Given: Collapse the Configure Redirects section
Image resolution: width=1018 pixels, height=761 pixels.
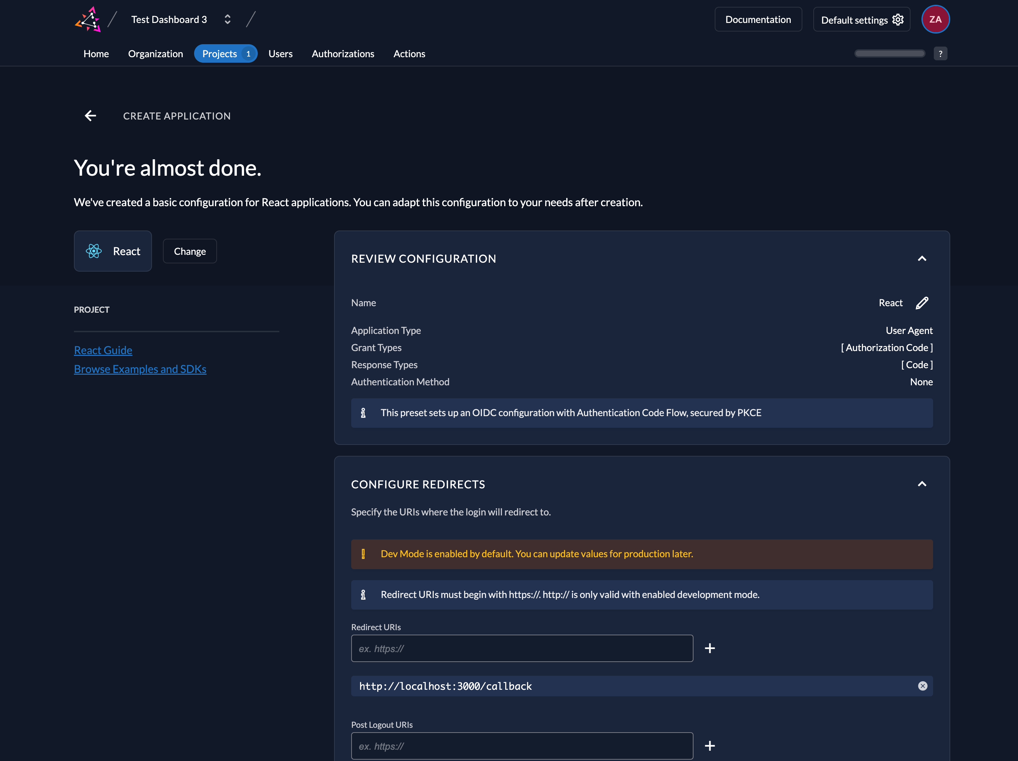Looking at the screenshot, I should (922, 484).
